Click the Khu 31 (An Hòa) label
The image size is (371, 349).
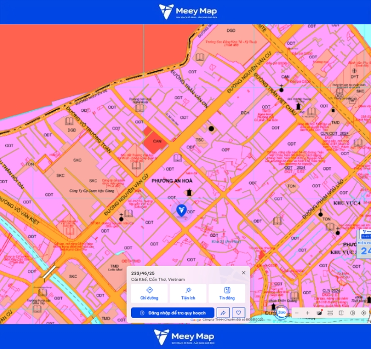[226, 241]
